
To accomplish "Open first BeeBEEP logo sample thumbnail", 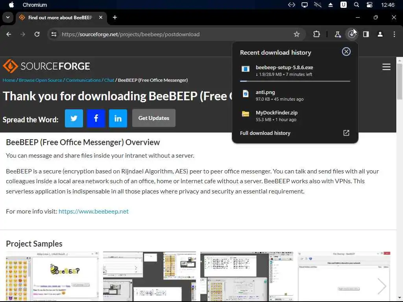I will coord(52,276).
